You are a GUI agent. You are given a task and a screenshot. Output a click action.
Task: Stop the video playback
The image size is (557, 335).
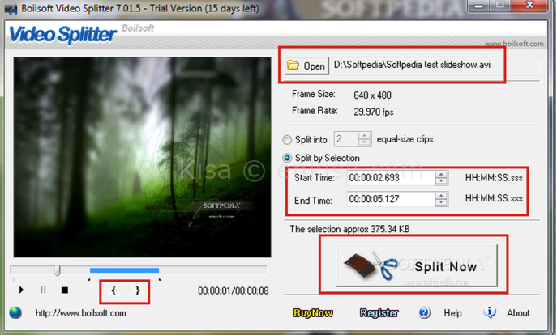click(x=65, y=290)
